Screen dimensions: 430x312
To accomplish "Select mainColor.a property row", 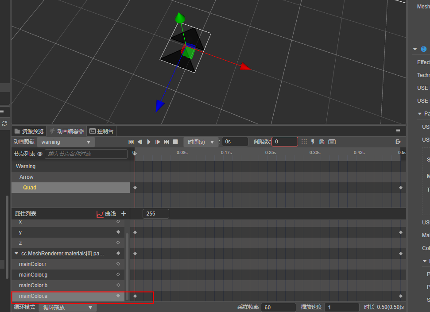I will (68, 296).
